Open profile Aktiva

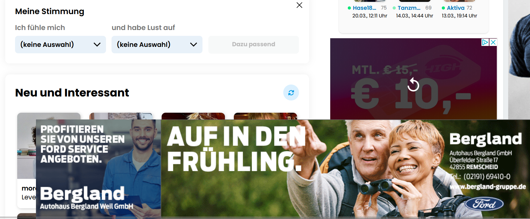[x=455, y=8]
